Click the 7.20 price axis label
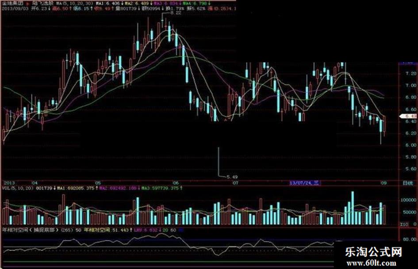This screenshot has height=269, width=418. [410, 73]
